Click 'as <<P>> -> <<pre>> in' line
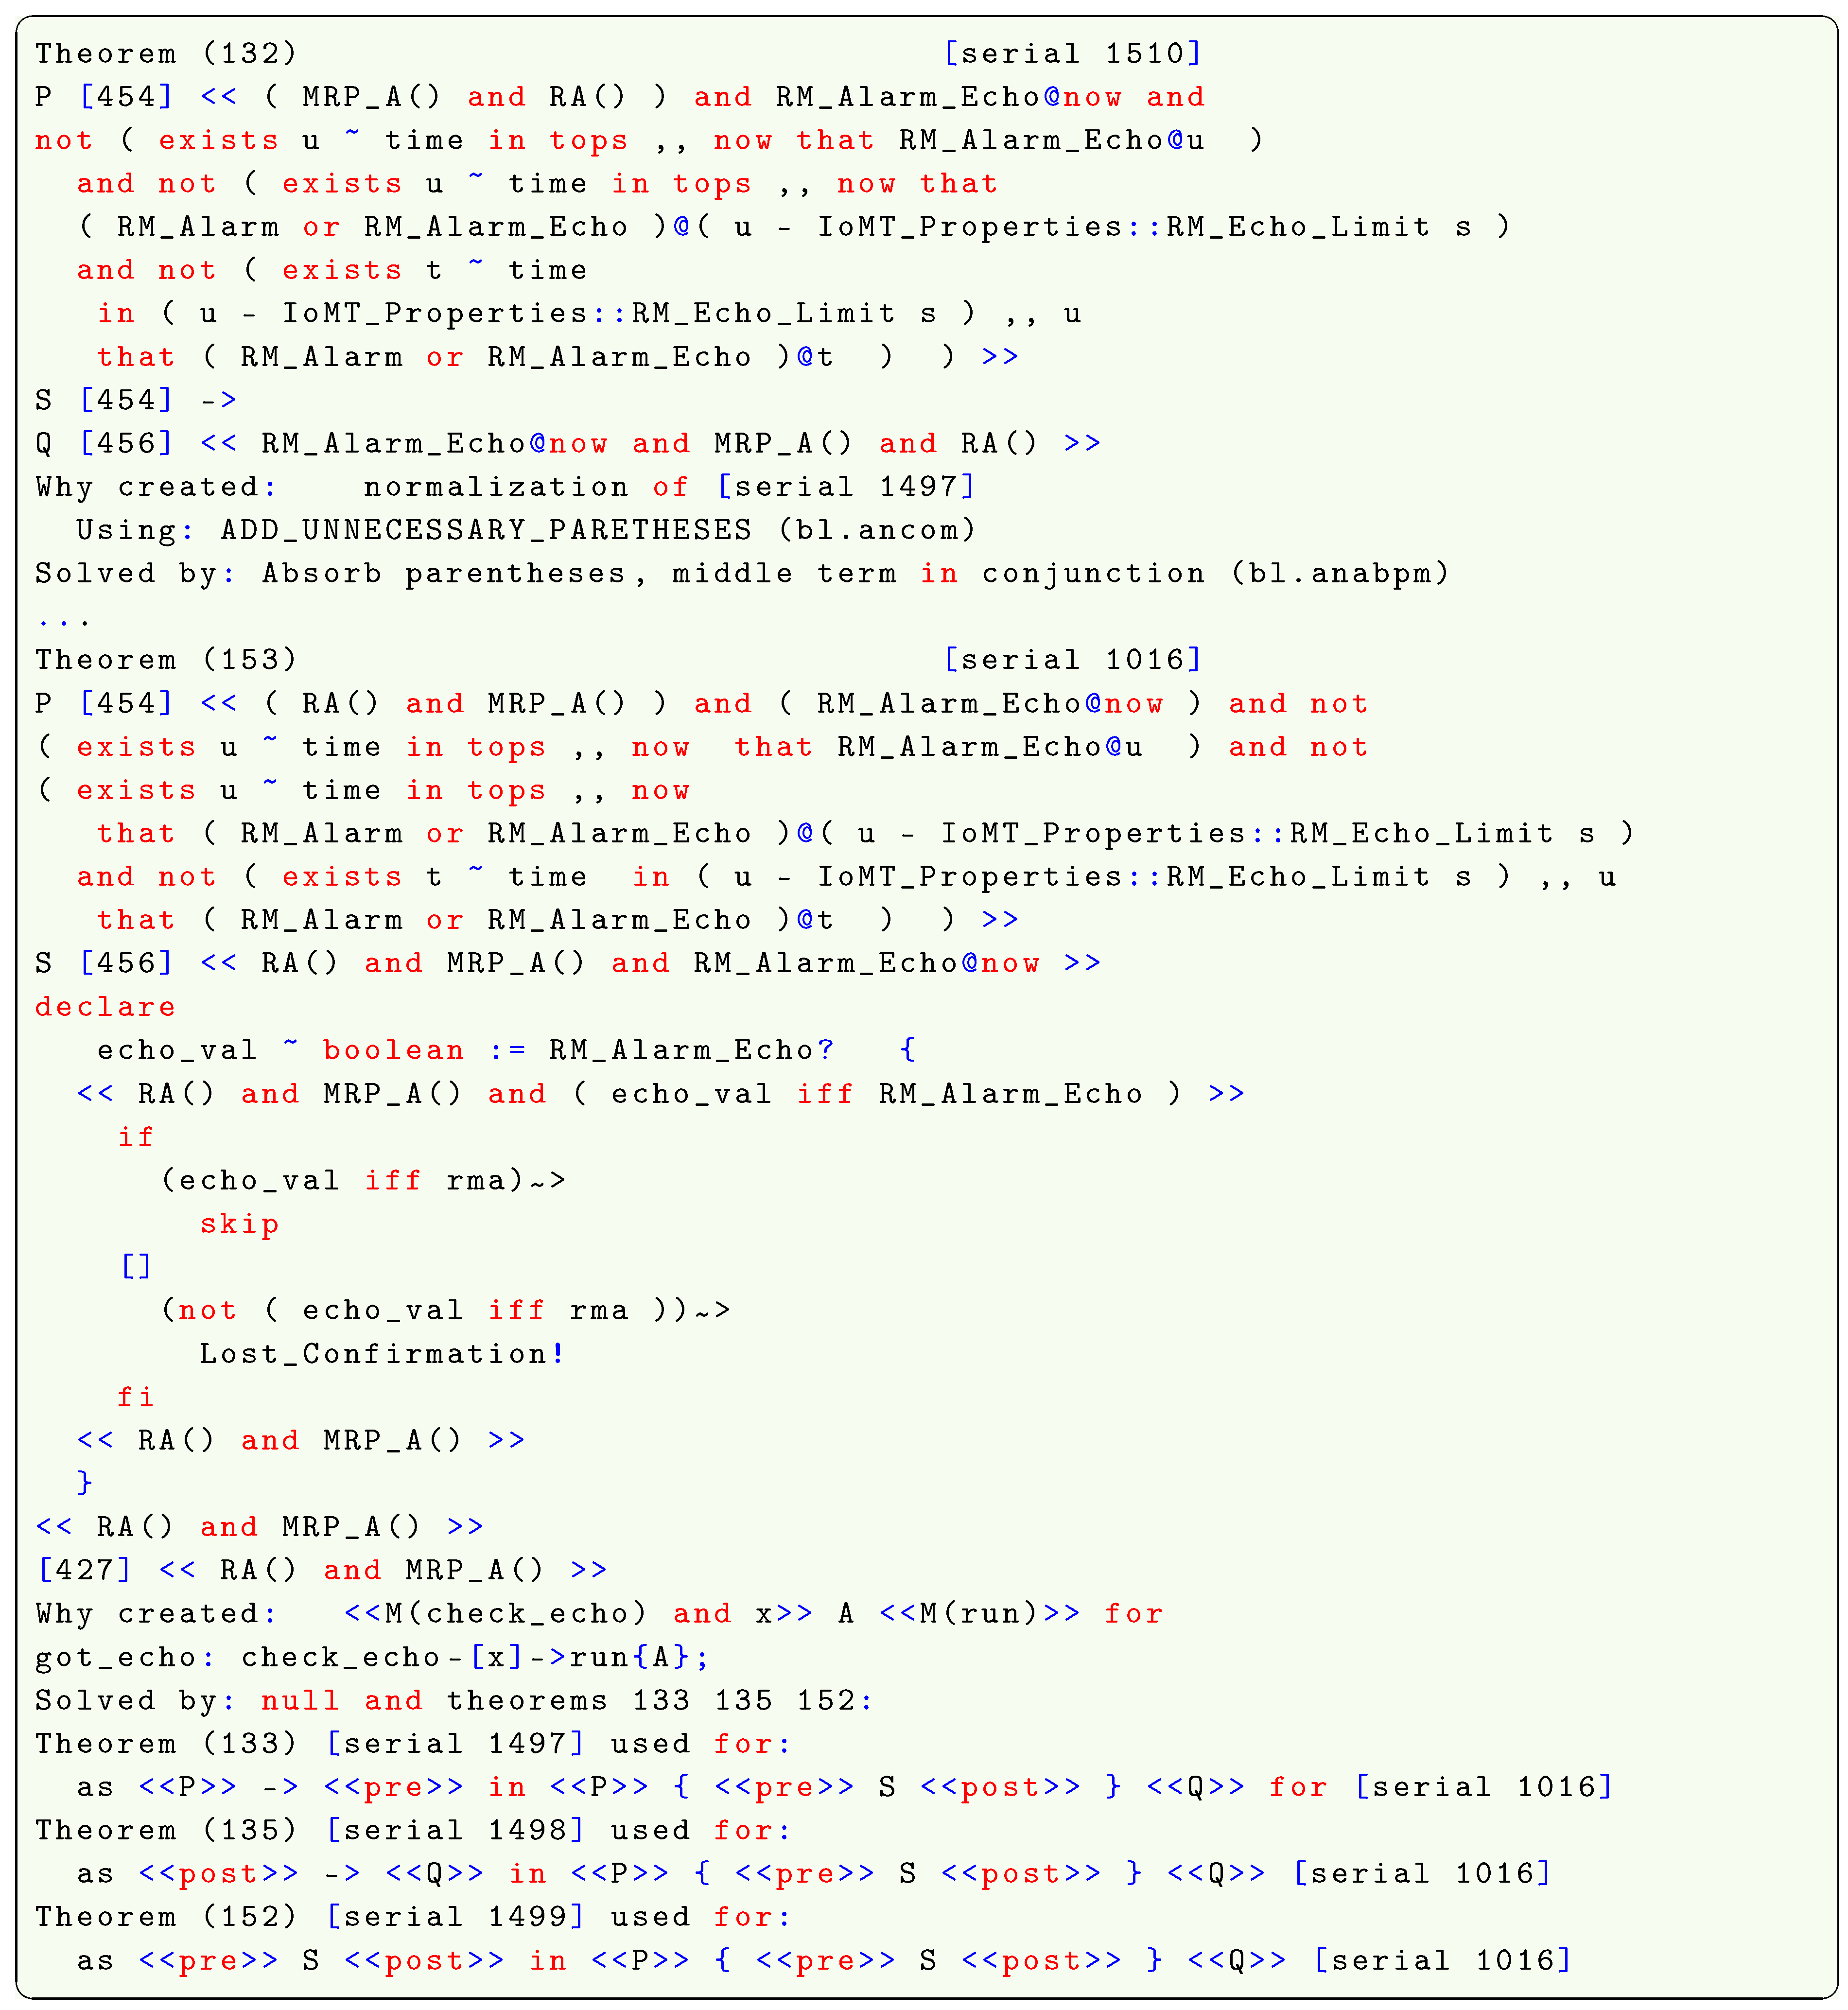The image size is (1848, 2010). coord(845,1787)
